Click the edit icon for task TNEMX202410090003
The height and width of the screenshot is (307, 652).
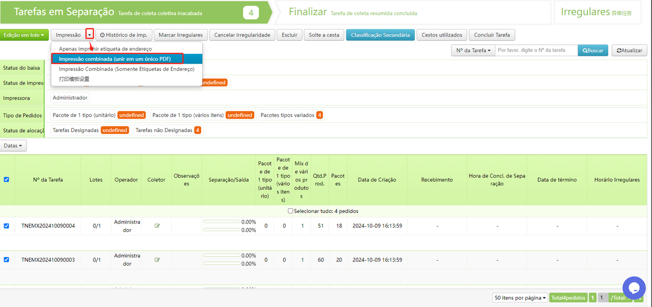[157, 260]
